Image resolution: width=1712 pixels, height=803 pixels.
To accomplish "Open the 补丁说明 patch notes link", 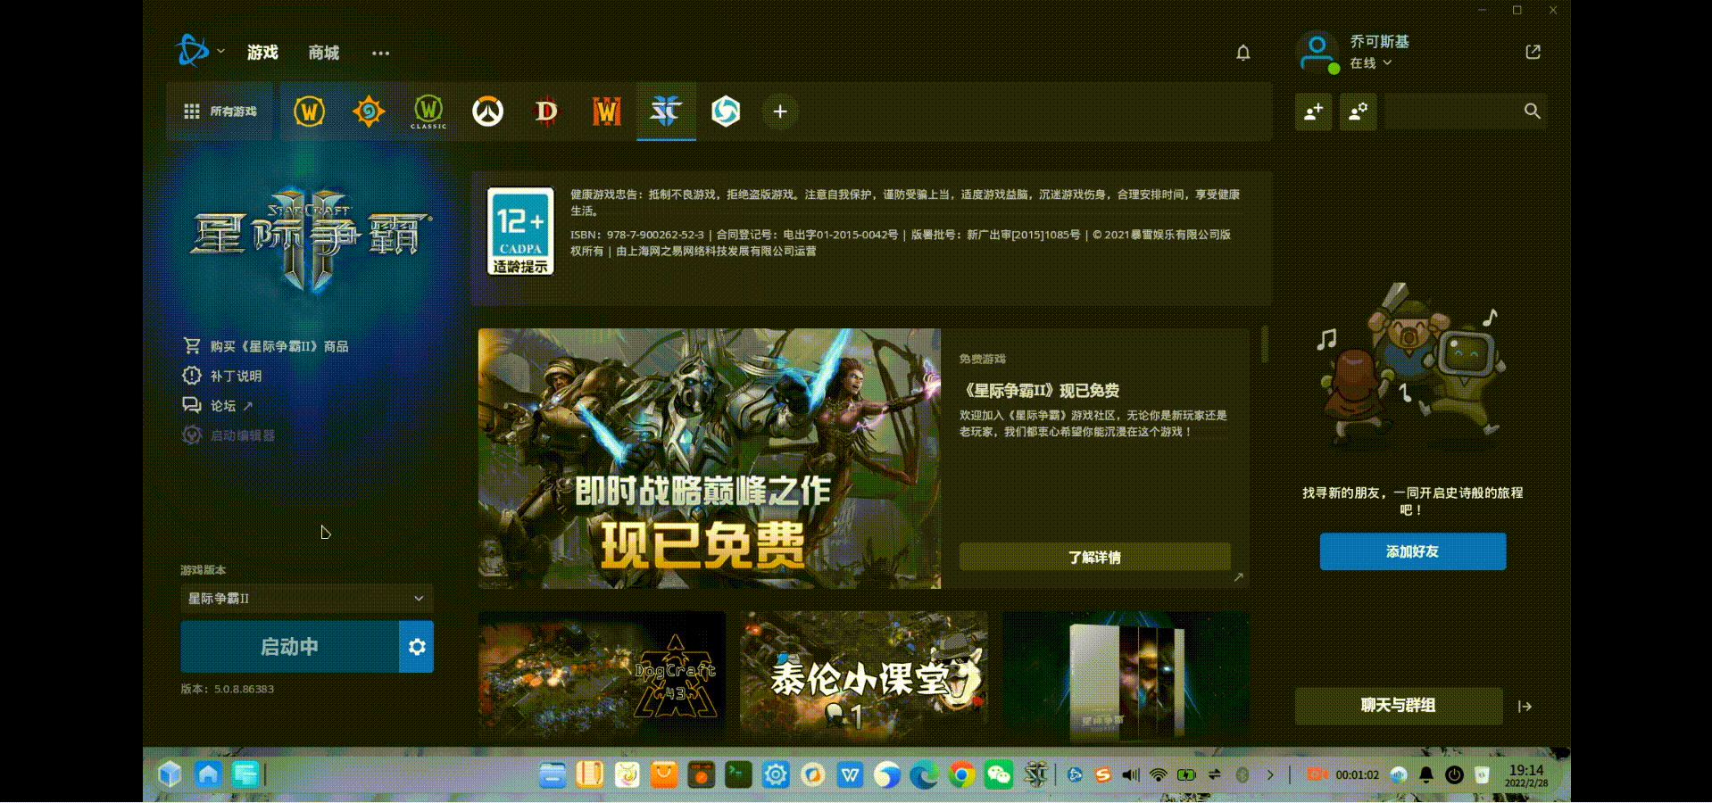I will coord(236,376).
